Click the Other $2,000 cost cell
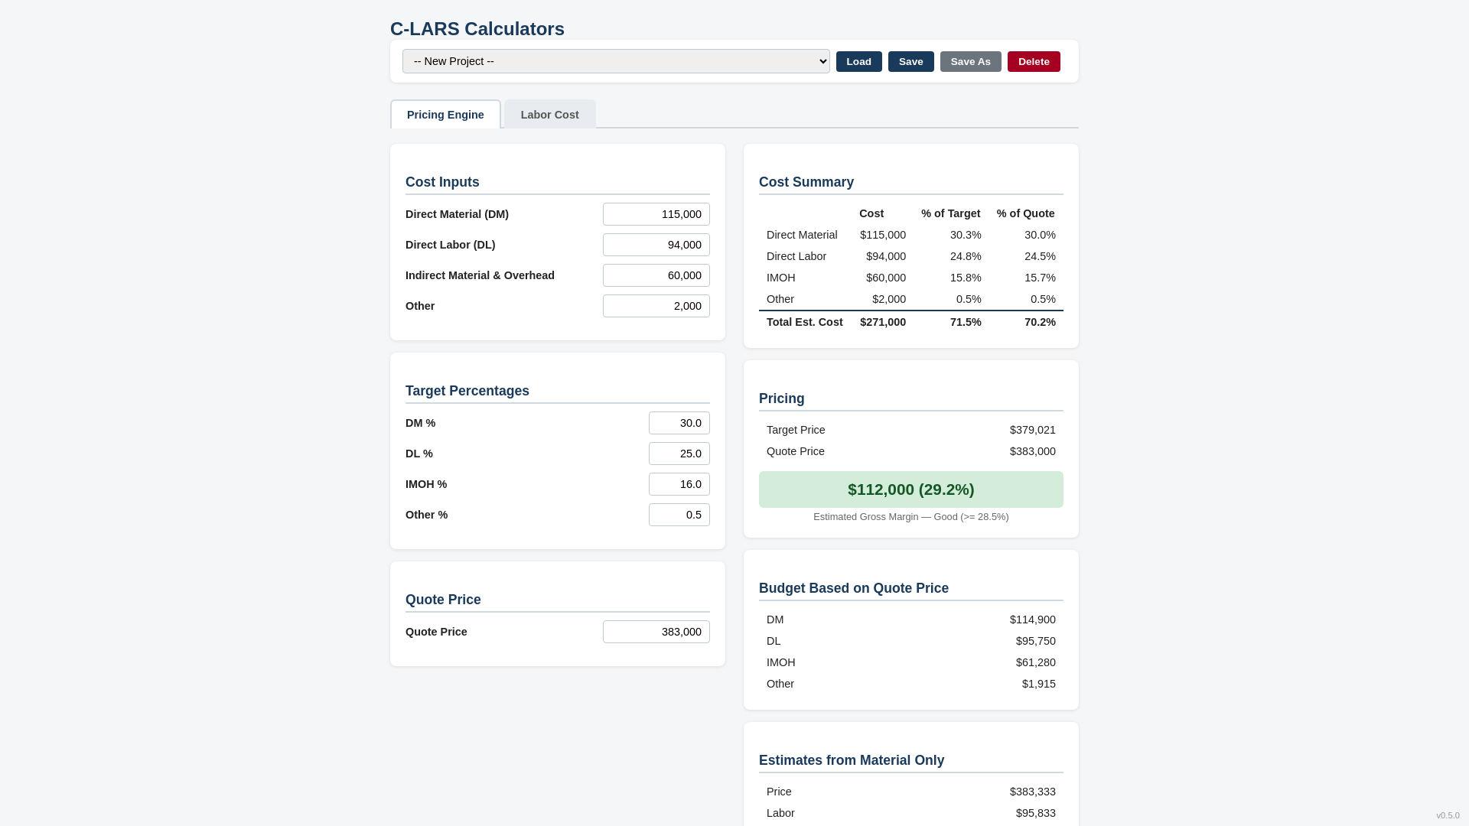This screenshot has width=1469, height=826. [889, 299]
